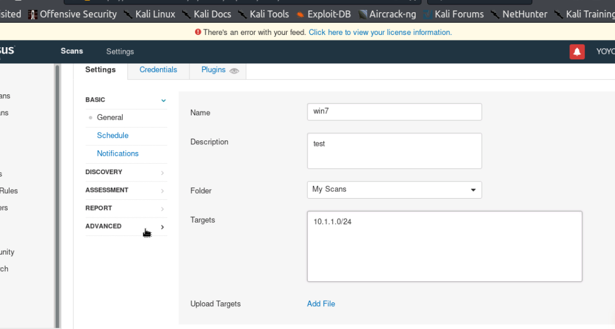615x329 pixels.
Task: Click the left sidebar vertical scrollbar
Action: 57,194
